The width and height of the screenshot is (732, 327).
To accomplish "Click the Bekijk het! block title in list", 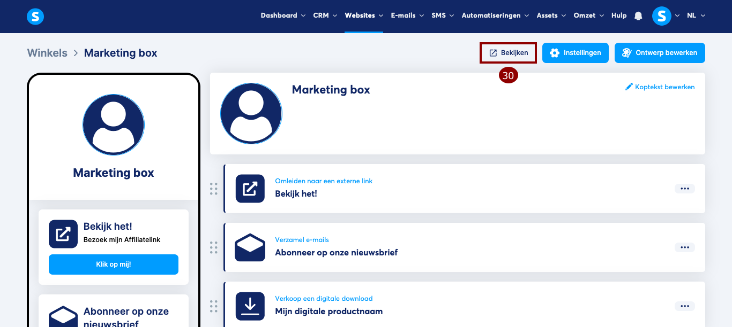I will point(296,193).
